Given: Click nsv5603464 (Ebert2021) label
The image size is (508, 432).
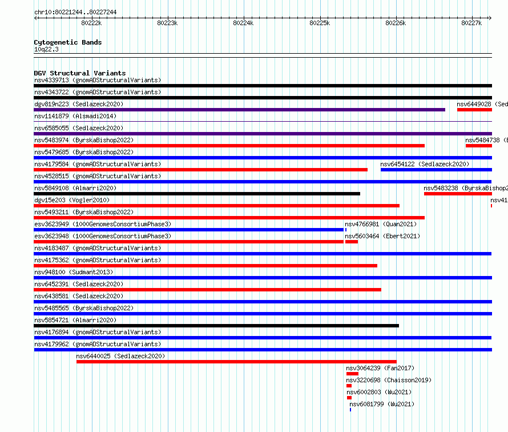Looking at the screenshot, I should click(x=382, y=236).
